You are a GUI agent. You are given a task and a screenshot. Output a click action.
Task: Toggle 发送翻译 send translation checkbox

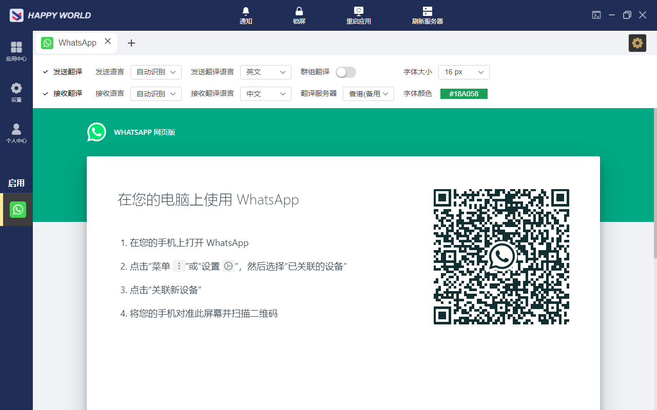pyautogui.click(x=46, y=72)
